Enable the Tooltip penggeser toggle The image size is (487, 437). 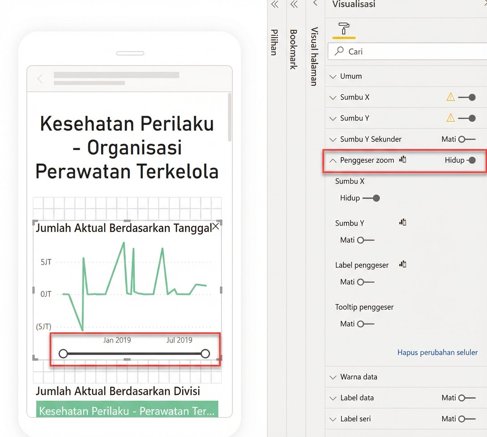pos(366,324)
